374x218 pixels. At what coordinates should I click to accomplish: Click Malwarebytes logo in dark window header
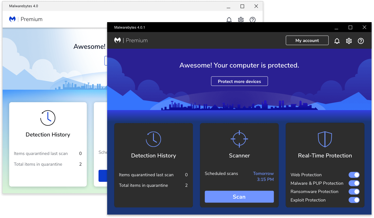point(117,40)
